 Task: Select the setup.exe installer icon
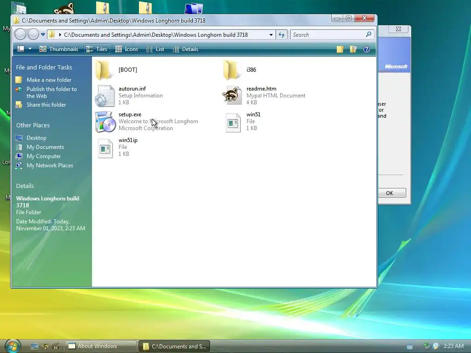pos(105,121)
